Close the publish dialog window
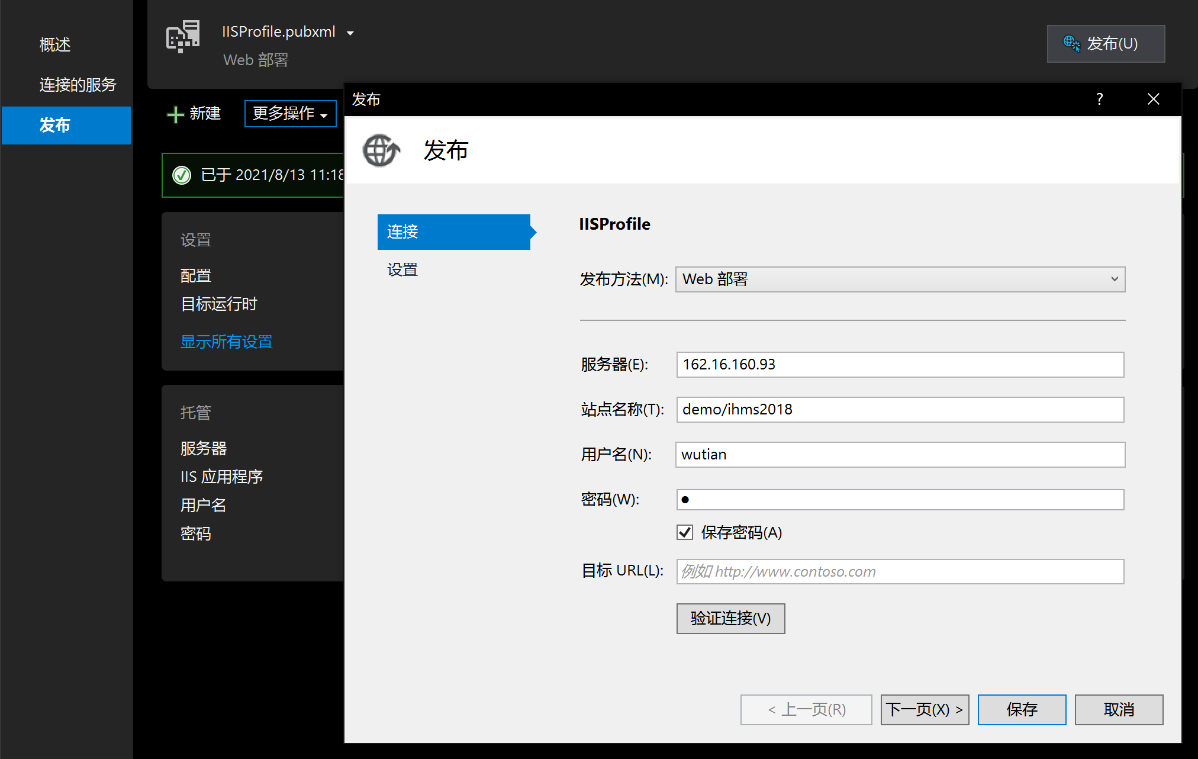1198x759 pixels. 1153,99
